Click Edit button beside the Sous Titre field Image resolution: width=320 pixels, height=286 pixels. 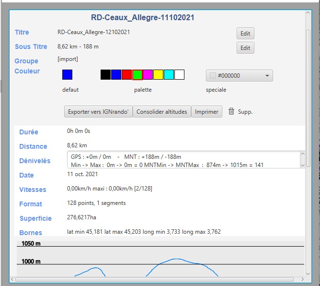pos(245,48)
